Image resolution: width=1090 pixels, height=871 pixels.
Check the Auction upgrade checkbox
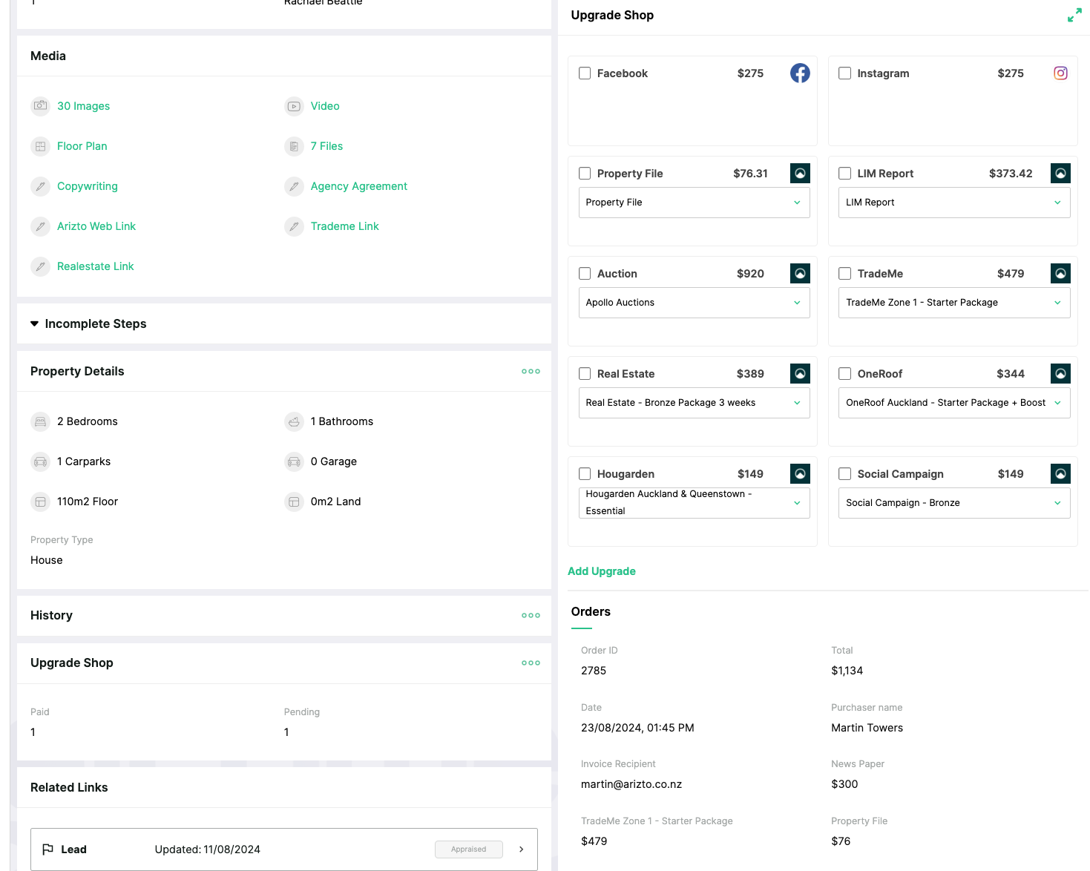[585, 273]
